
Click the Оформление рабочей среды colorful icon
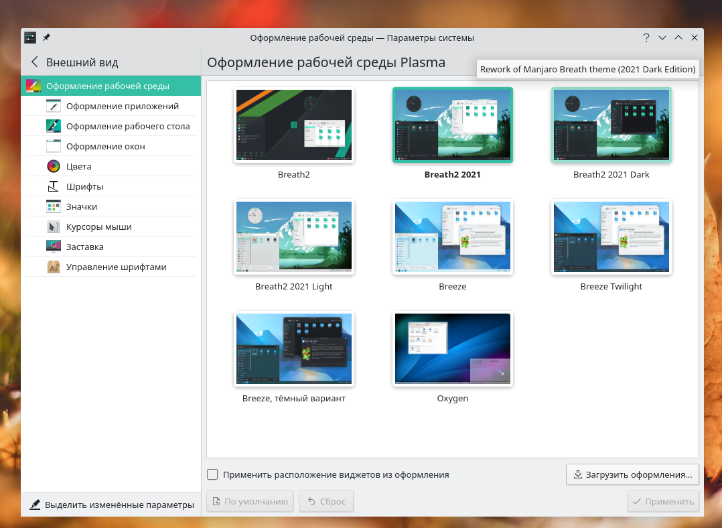coord(33,86)
